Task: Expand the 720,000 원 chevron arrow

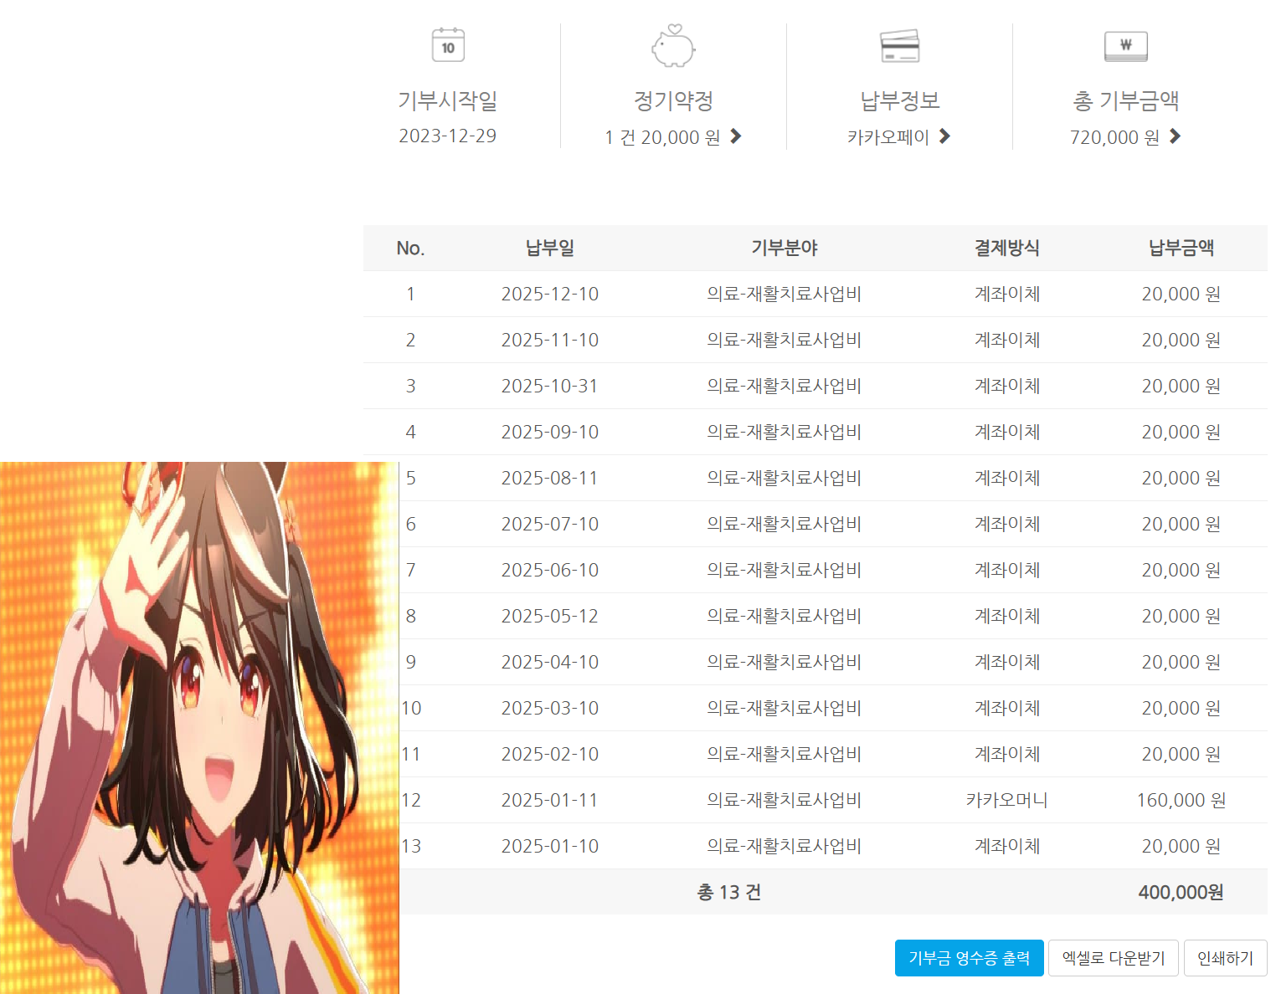Action: [1175, 136]
